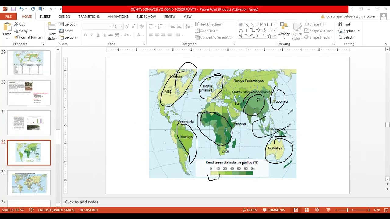Open the Section dropdown
Viewport: 390px width, 219px height.
pos(69,37)
